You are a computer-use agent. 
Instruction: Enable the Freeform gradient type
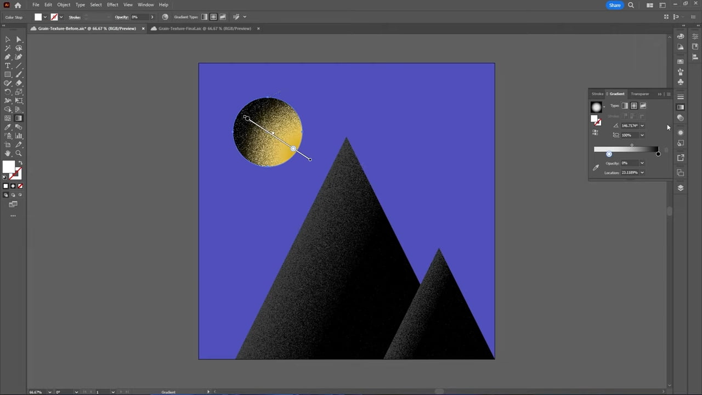pos(643,105)
